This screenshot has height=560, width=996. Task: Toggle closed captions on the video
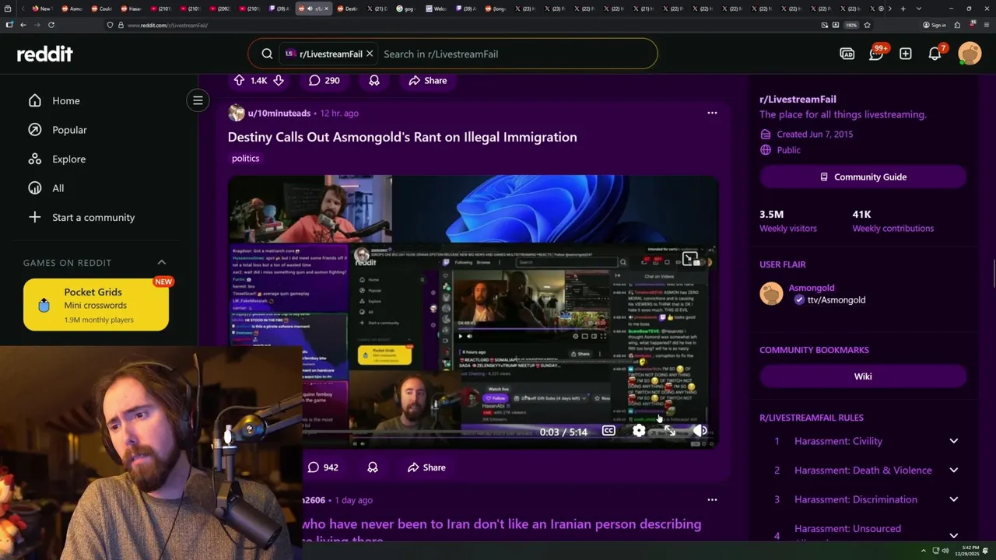608,431
